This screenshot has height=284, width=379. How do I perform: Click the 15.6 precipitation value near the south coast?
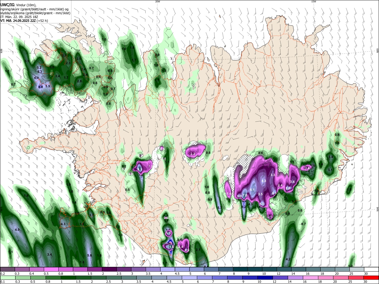click(x=171, y=247)
